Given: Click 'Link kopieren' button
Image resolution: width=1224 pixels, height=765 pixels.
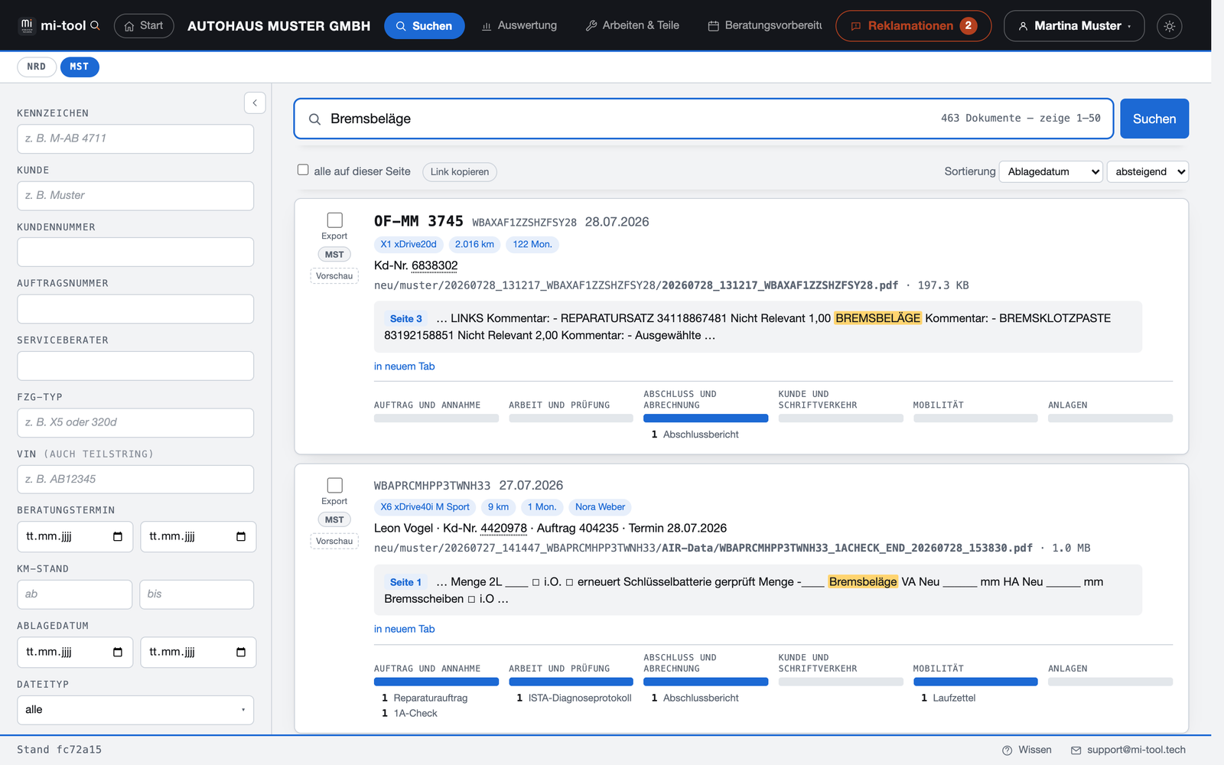Looking at the screenshot, I should click(x=460, y=171).
